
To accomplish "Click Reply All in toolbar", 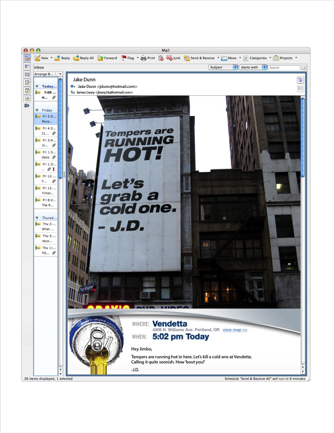I will pyautogui.click(x=84, y=58).
